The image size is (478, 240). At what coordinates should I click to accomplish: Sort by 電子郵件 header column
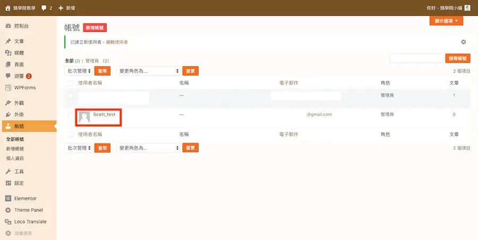289,83
